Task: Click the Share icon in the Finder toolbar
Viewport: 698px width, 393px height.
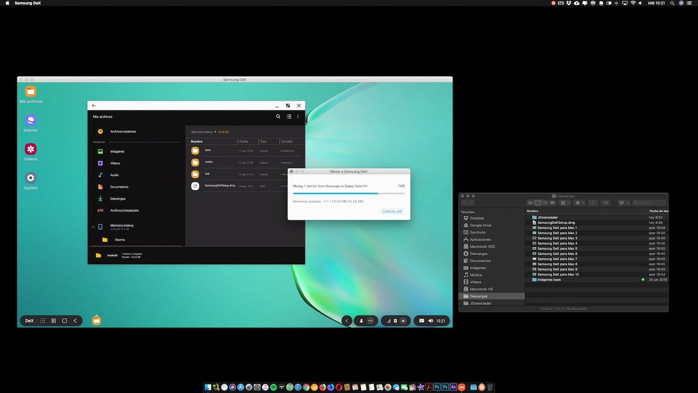Action: point(593,202)
